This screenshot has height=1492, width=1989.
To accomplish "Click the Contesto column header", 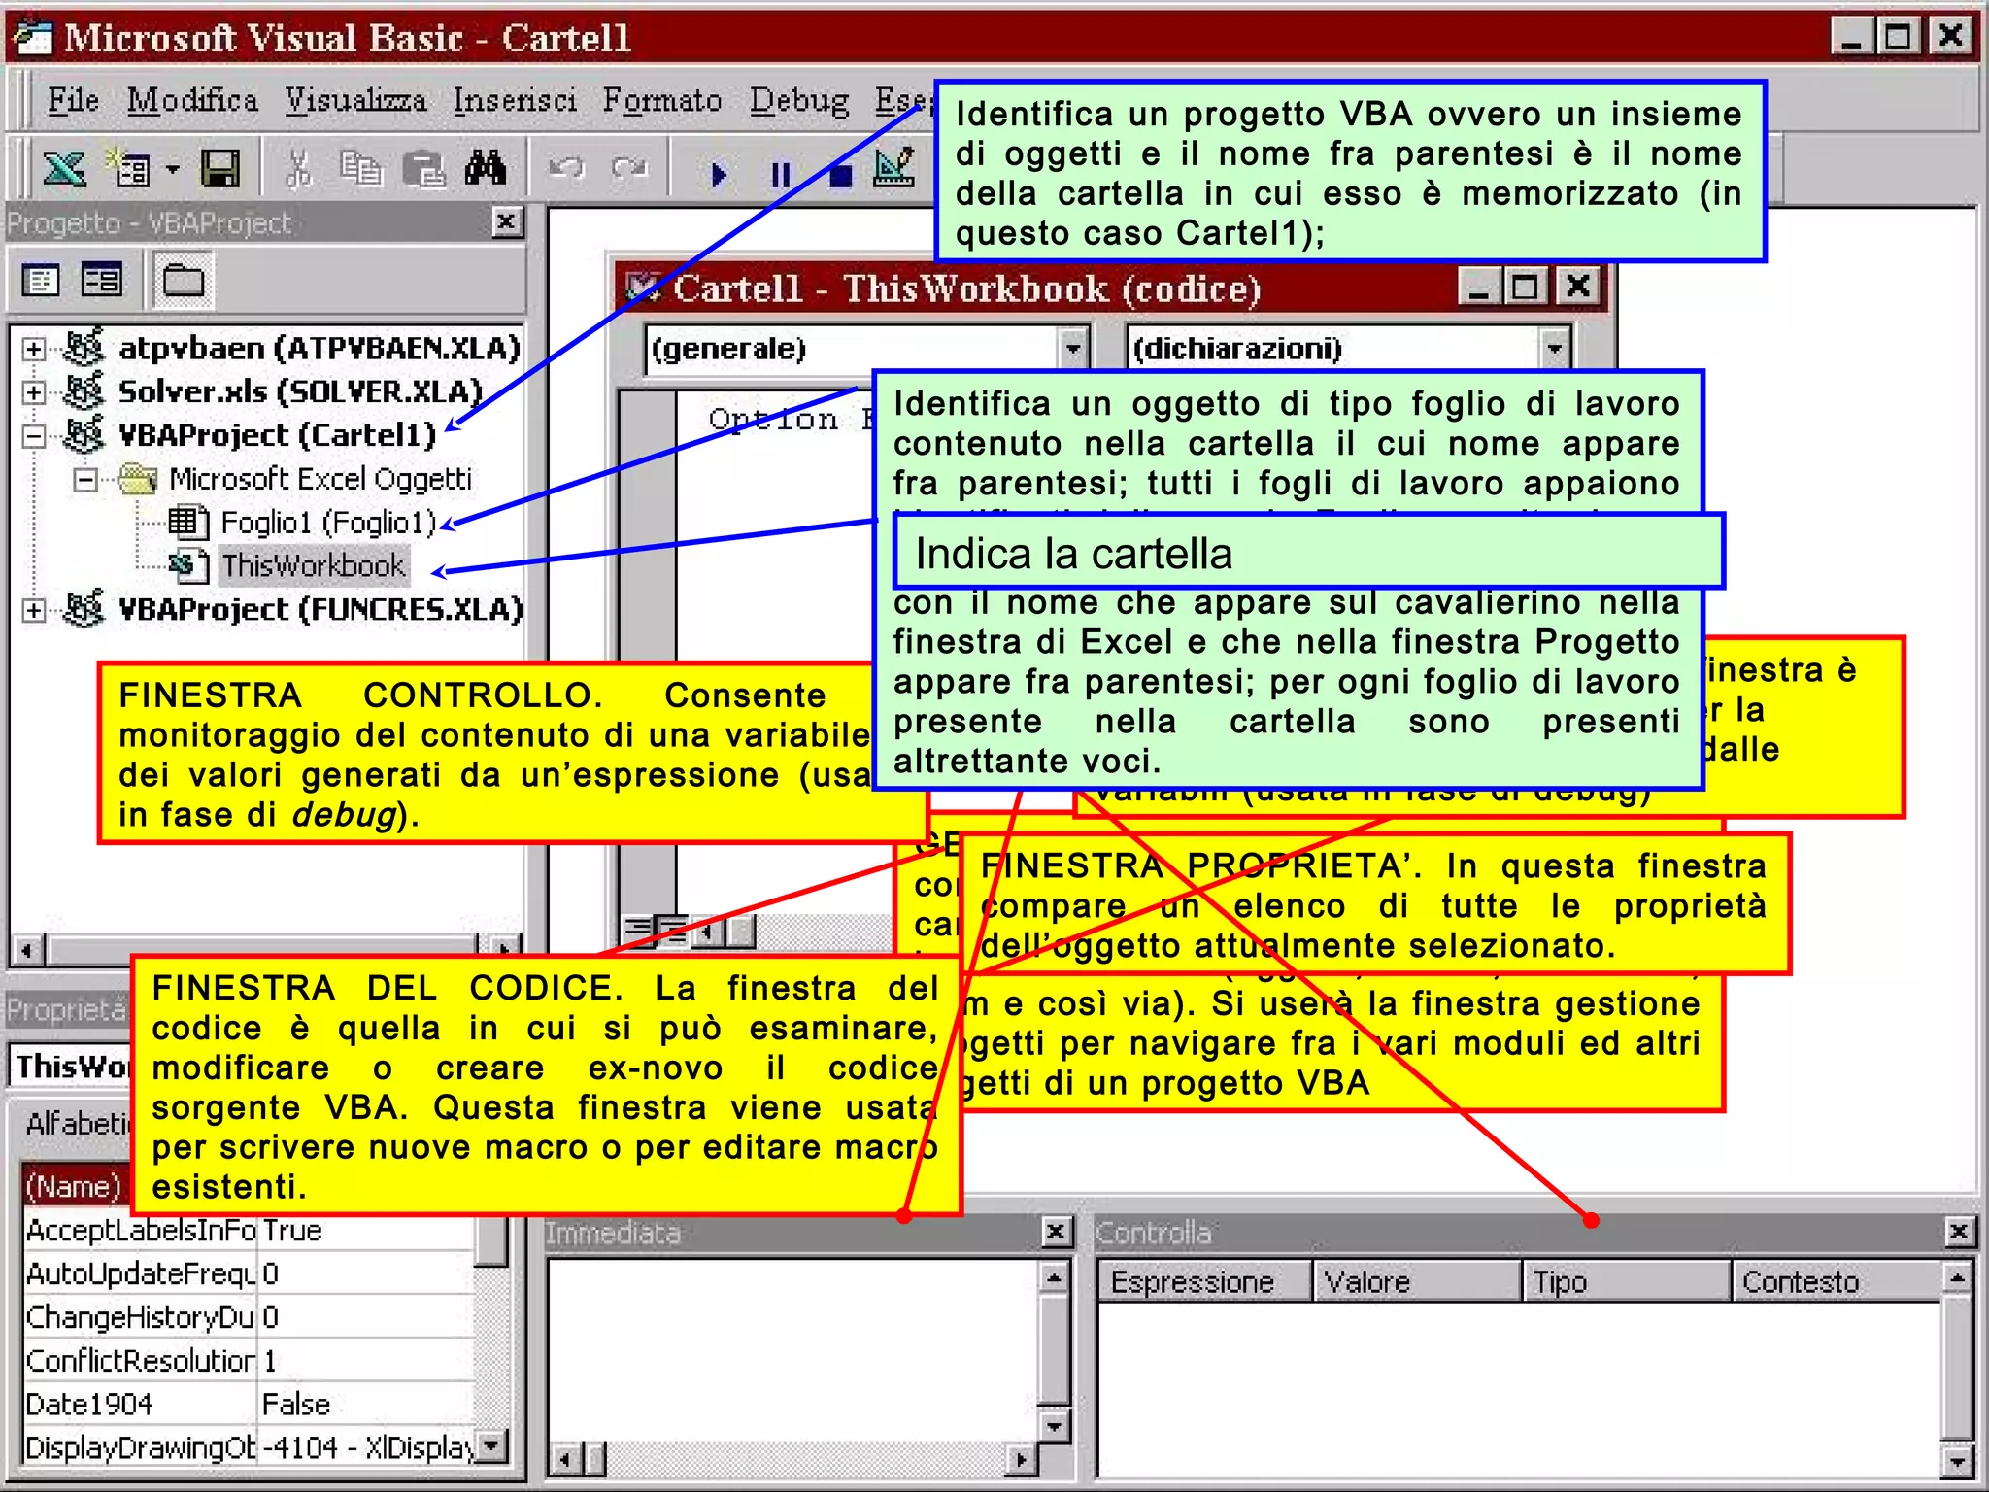I will pyautogui.click(x=1837, y=1281).
